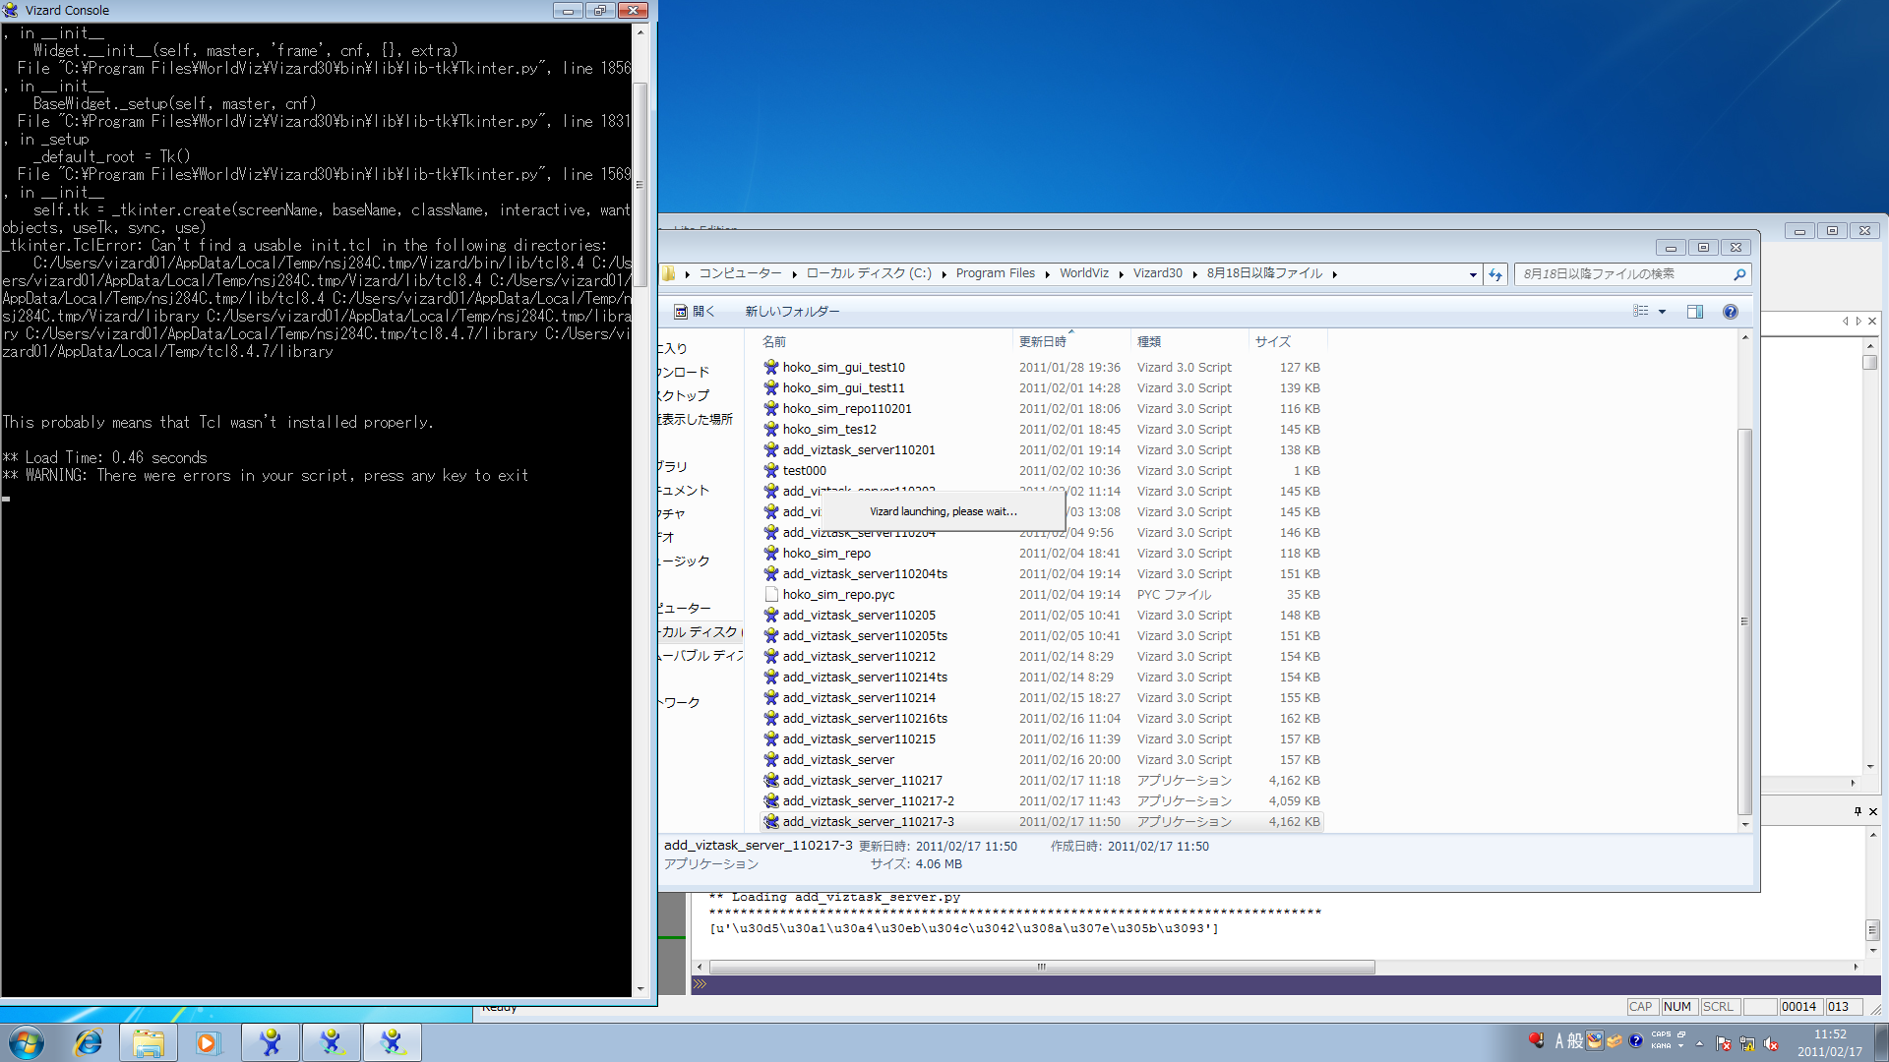Click the console window vertical scrollbar thumb
The width and height of the screenshot is (1889, 1062).
tap(640, 184)
